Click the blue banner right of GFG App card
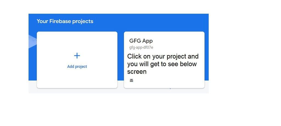This screenshot has height=126, width=281. tap(206, 55)
